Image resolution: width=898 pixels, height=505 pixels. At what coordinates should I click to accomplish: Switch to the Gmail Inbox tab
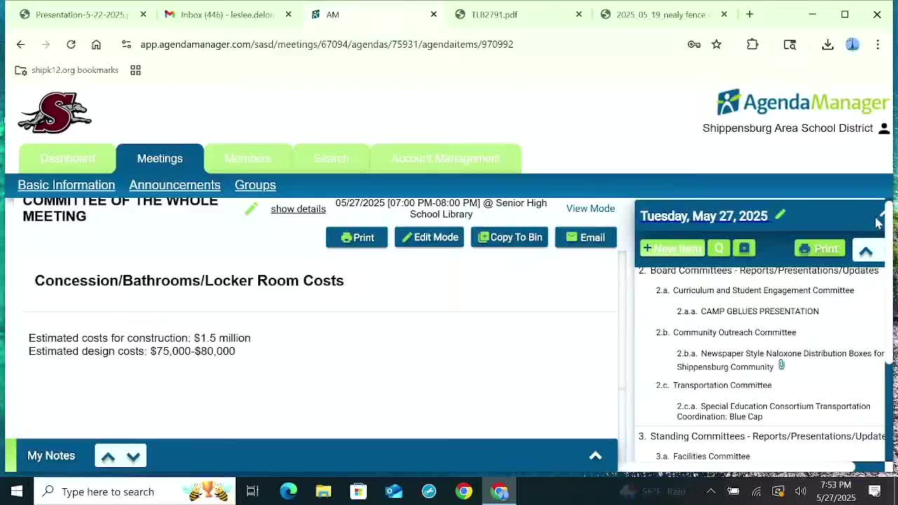point(227,14)
